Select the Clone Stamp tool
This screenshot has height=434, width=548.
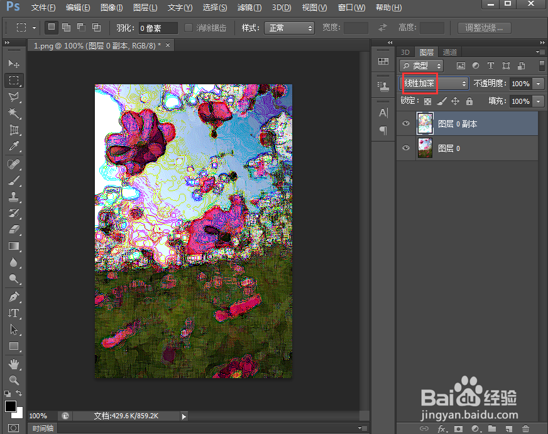(14, 197)
